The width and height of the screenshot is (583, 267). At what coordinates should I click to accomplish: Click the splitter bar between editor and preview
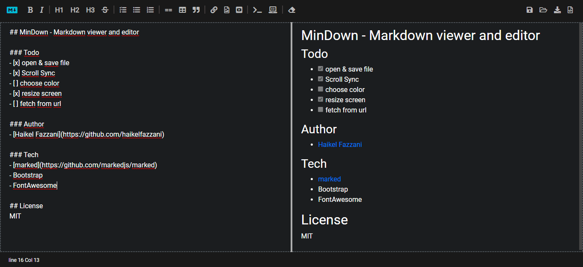291,137
